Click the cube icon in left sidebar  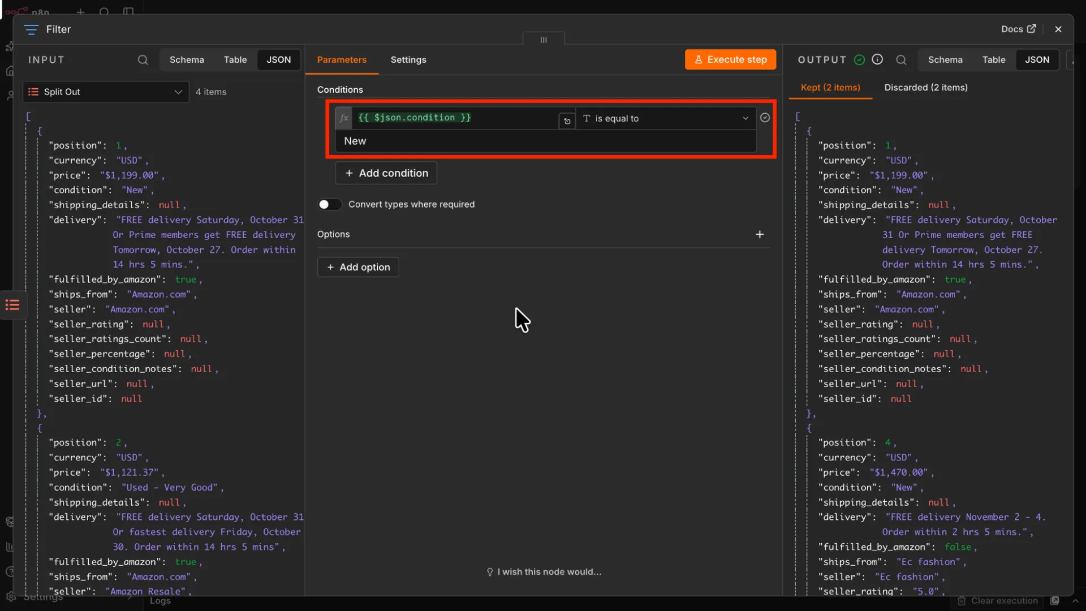[9, 522]
